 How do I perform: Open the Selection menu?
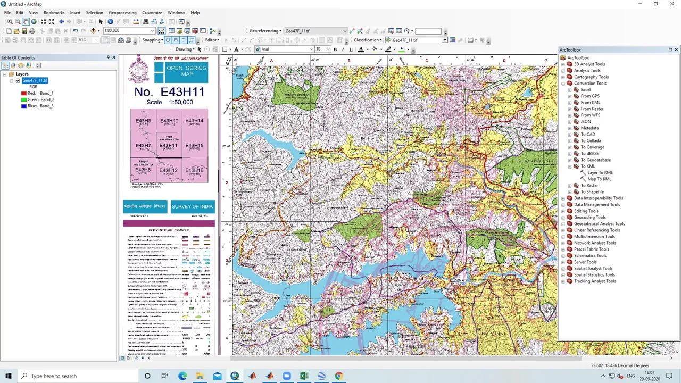pyautogui.click(x=94, y=13)
